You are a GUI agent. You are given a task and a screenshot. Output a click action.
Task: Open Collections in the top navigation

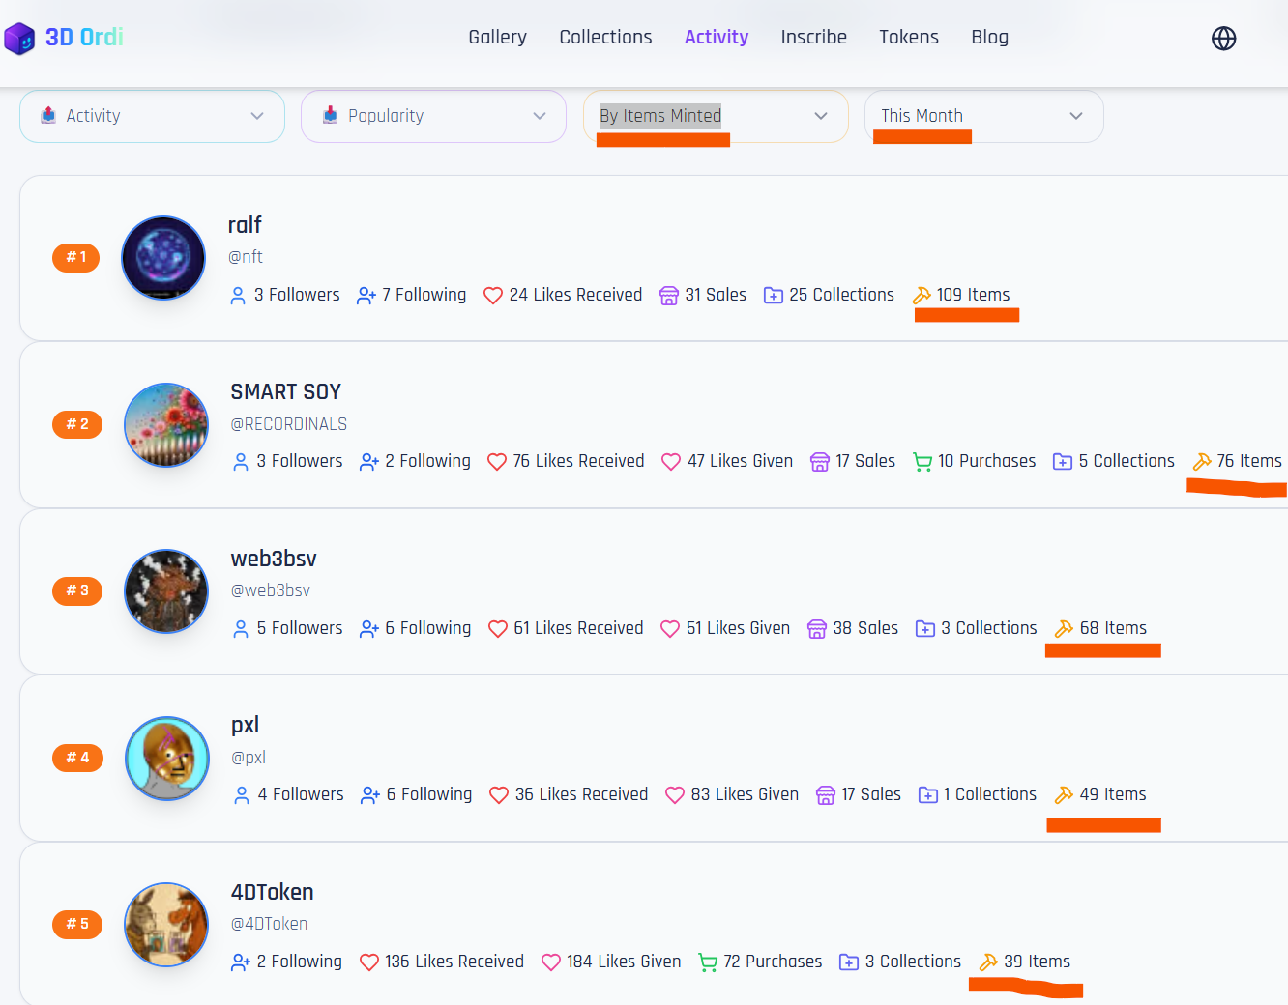click(605, 37)
